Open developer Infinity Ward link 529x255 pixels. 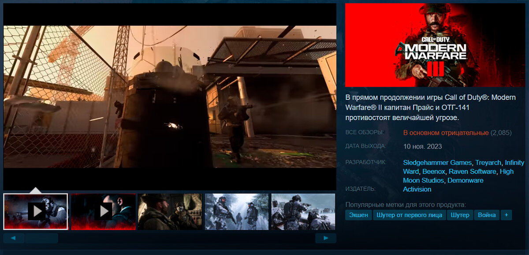(x=464, y=167)
